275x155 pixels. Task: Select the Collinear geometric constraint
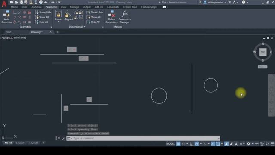[19, 12]
